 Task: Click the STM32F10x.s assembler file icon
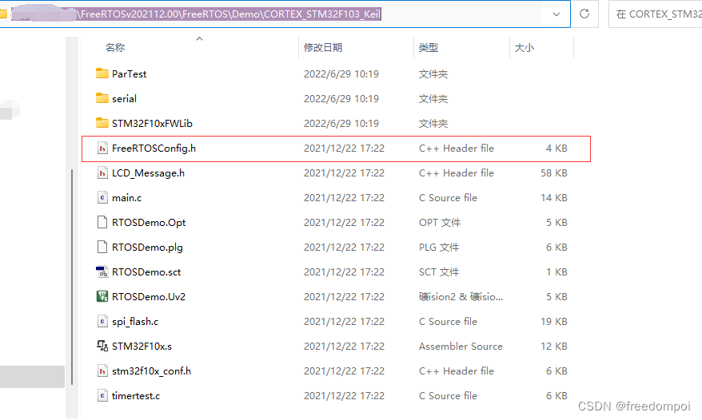pyautogui.click(x=102, y=346)
